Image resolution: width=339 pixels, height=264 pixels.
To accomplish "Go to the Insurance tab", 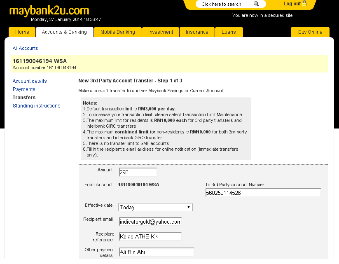I will pyautogui.click(x=197, y=32).
